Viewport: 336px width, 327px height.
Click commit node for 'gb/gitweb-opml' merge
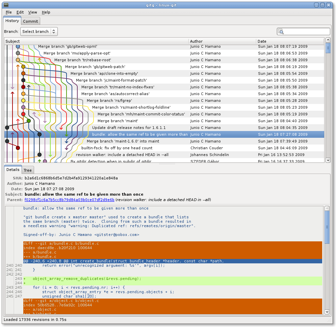point(18,46)
